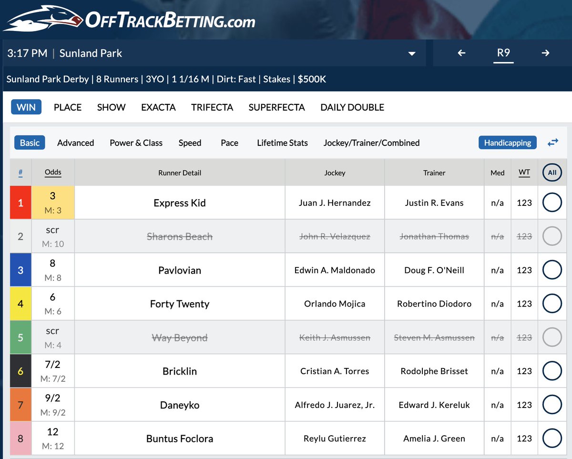
Task: Switch to the Advanced view link
Action: [75, 143]
